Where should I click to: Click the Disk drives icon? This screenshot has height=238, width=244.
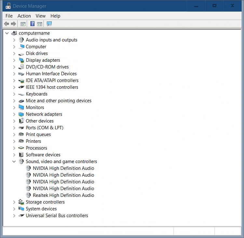[x=21, y=54]
